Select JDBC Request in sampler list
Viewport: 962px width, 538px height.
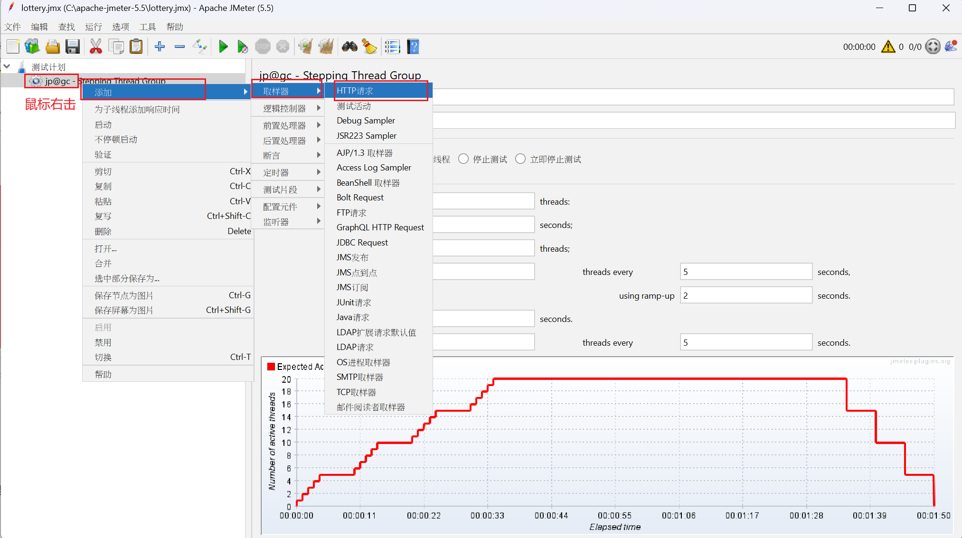[362, 243]
